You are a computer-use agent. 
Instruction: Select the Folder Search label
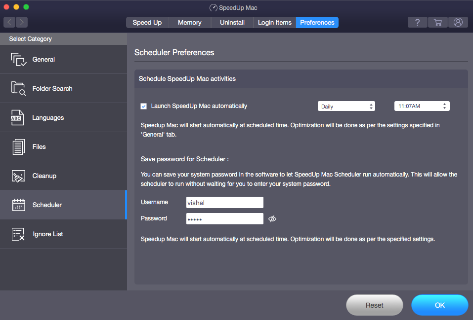[52, 88]
